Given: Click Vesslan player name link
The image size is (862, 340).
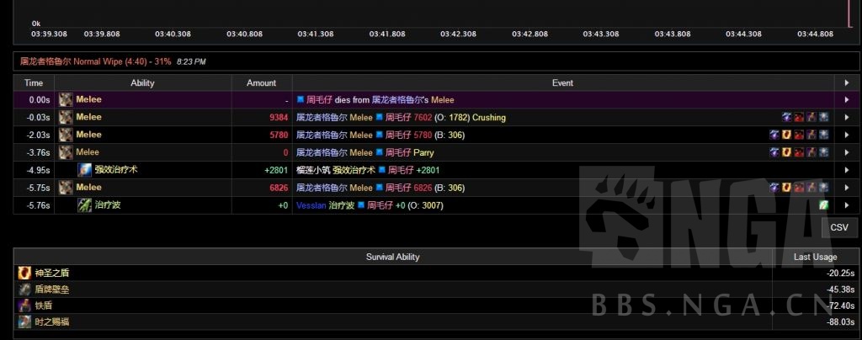Looking at the screenshot, I should tap(311, 205).
